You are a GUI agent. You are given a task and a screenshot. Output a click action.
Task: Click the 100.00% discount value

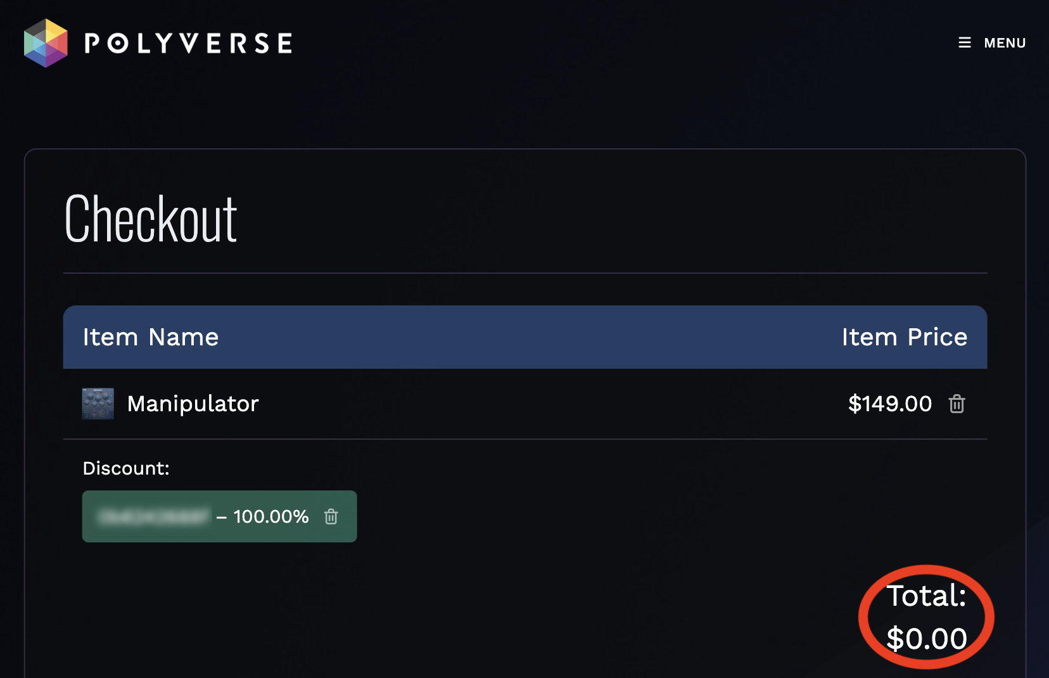270,516
